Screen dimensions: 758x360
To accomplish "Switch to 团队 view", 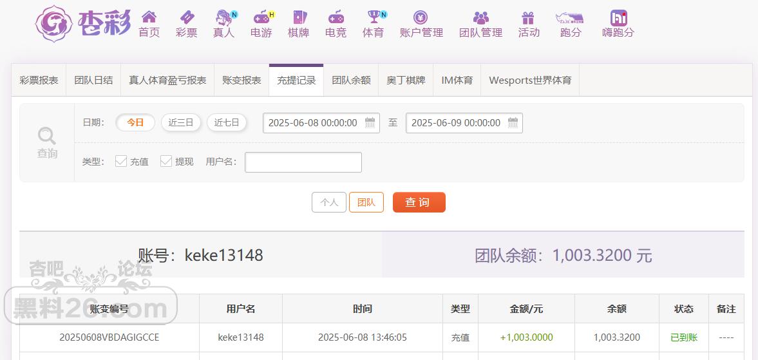I will [x=366, y=202].
